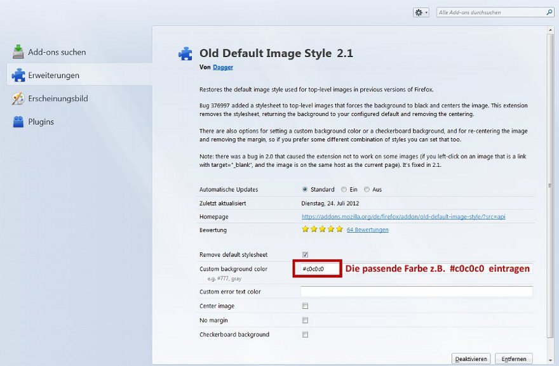The height and width of the screenshot is (366, 559).
Task: Toggle Remove default stylesheet checkbox
Action: pyautogui.click(x=305, y=254)
